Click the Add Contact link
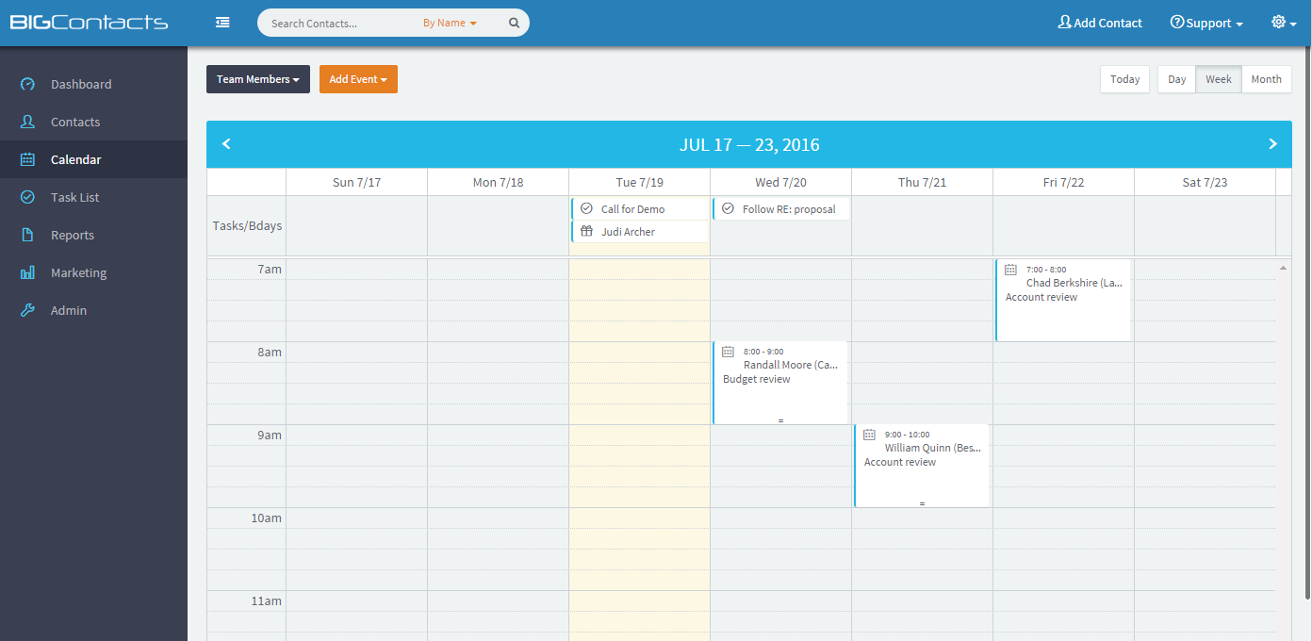The image size is (1312, 641). (x=1099, y=23)
